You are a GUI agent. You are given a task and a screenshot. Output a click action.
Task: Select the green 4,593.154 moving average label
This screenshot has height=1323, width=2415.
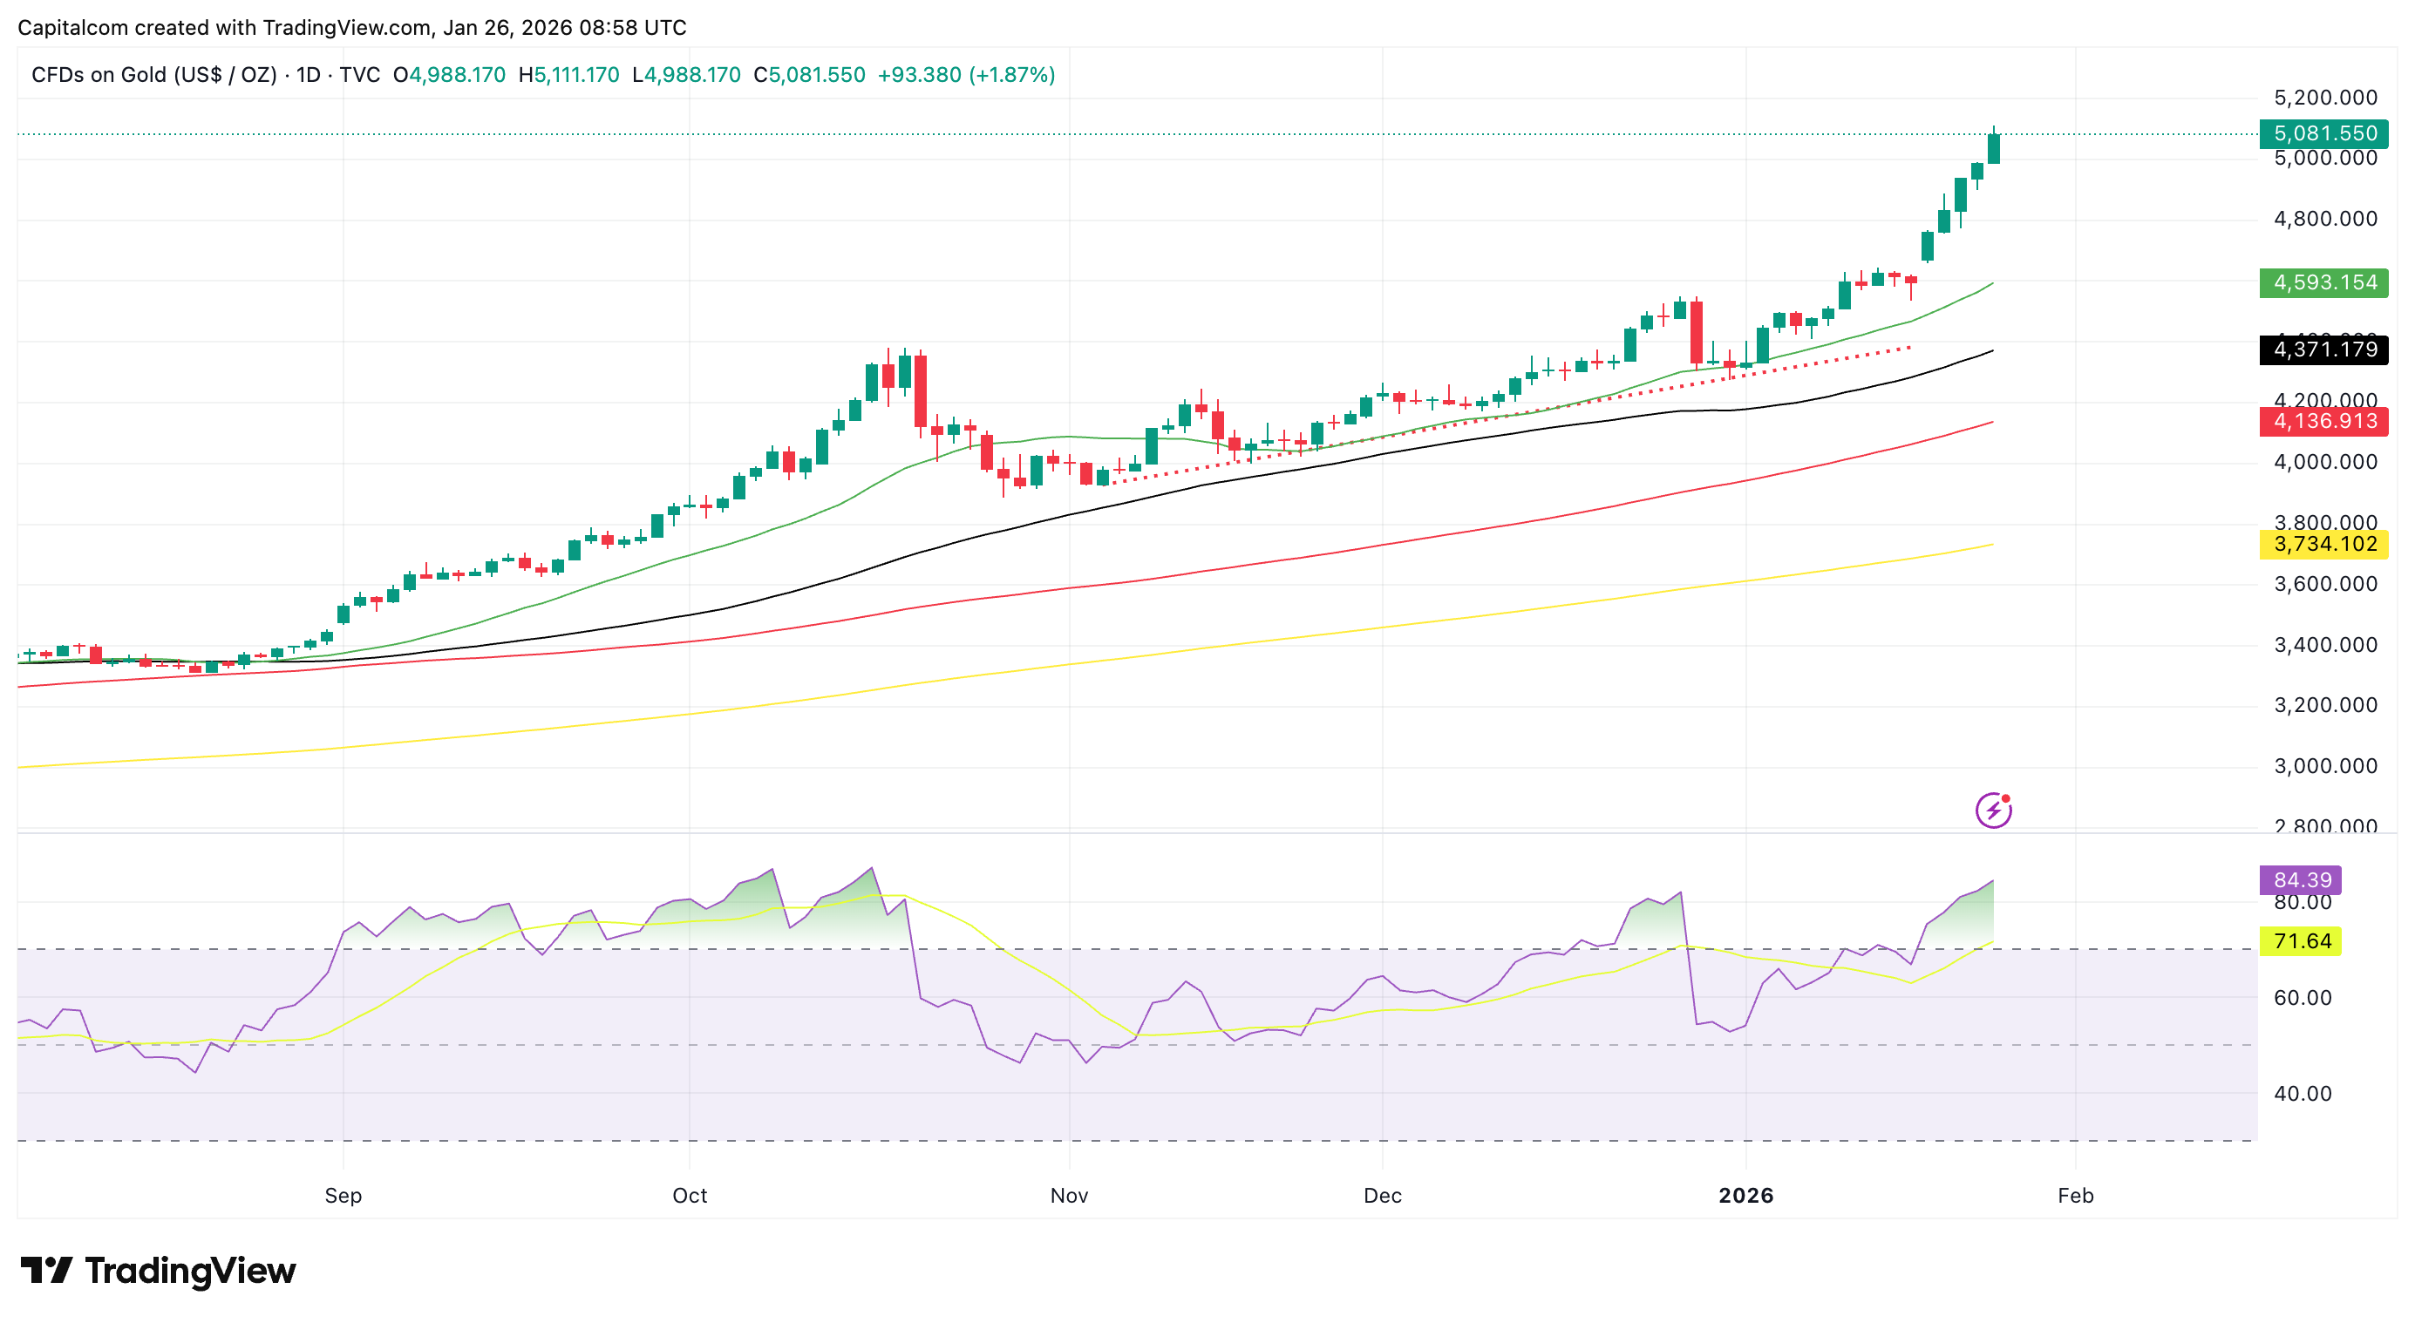pyautogui.click(x=2323, y=283)
